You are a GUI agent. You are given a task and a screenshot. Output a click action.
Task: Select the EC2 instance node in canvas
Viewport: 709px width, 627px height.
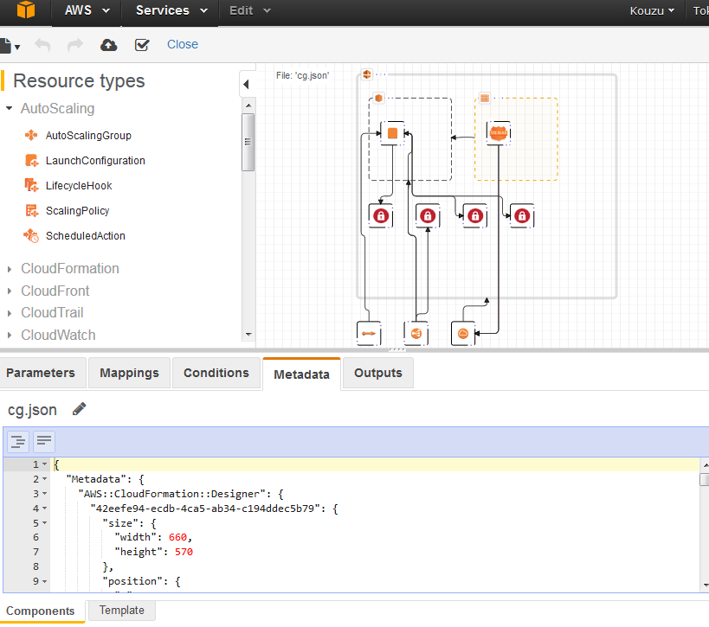tap(392, 133)
